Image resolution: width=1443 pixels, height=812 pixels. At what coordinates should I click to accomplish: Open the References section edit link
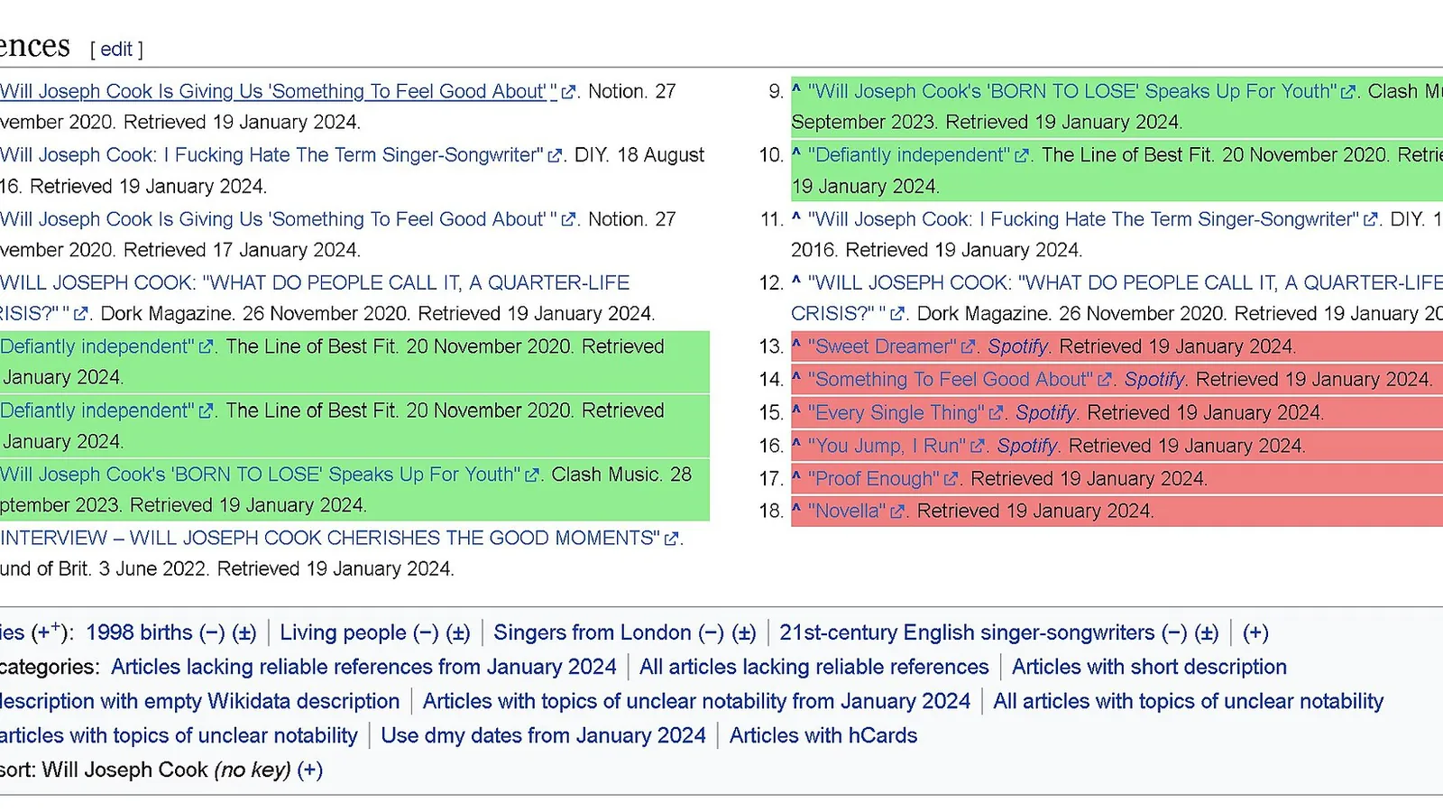pos(116,49)
